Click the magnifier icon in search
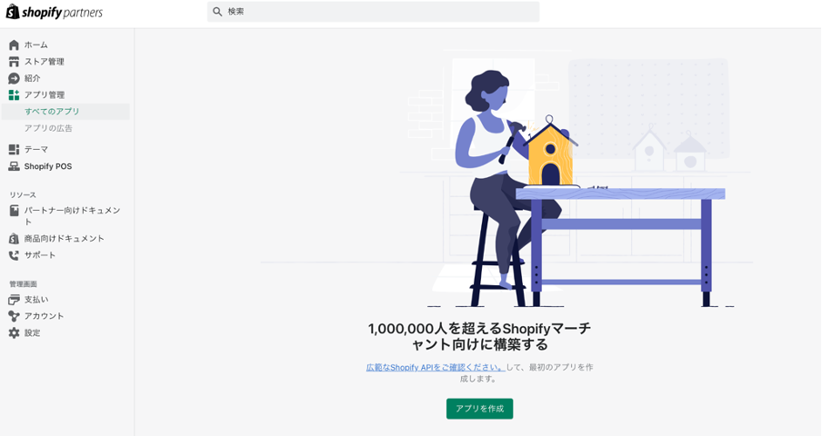Image resolution: width=822 pixels, height=436 pixels. point(217,12)
